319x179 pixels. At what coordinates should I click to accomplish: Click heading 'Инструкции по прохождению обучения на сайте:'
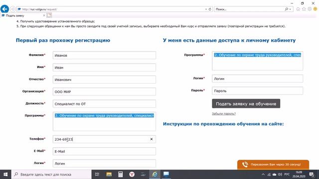(223, 124)
